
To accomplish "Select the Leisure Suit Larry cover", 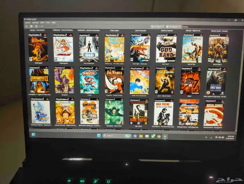I will click(x=65, y=111).
